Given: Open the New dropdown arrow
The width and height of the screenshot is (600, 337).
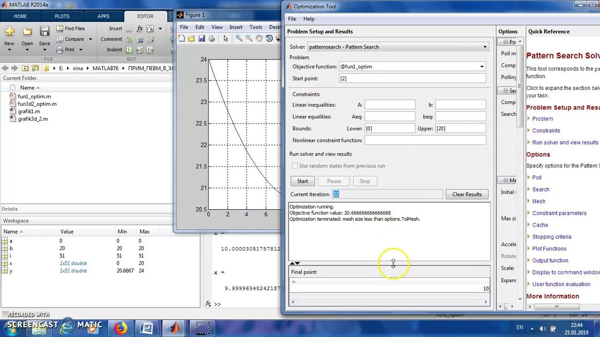Looking at the screenshot, I should (x=9, y=50).
